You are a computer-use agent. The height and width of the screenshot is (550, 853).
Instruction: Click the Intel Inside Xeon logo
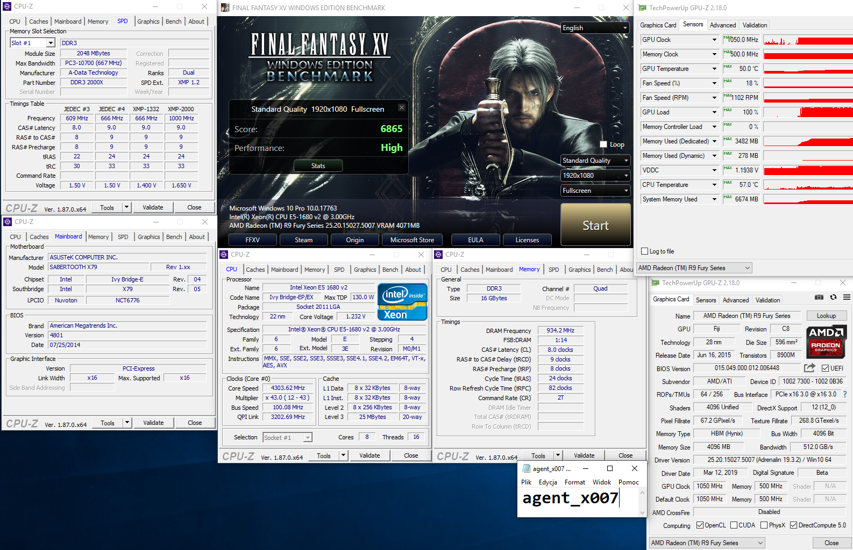(402, 302)
